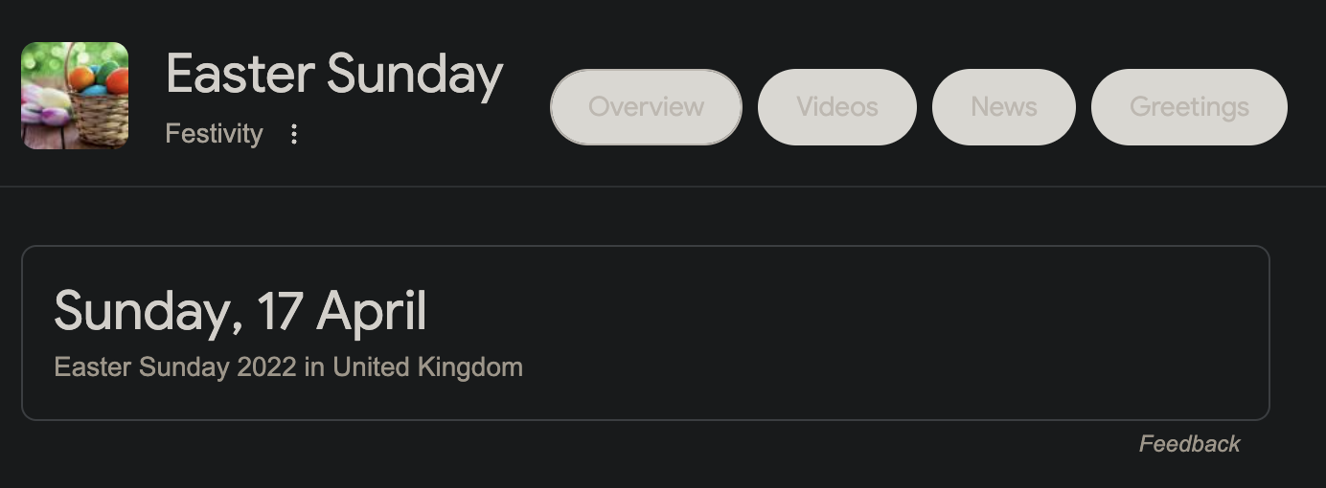Viewport: 1326px width, 488px height.
Task: Click the Easter basket thumbnail image
Action: (75, 96)
